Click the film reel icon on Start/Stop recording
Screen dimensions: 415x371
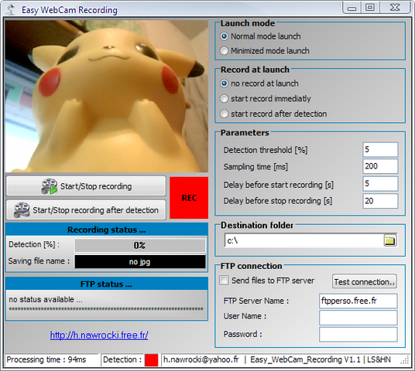pyautogui.click(x=50, y=186)
